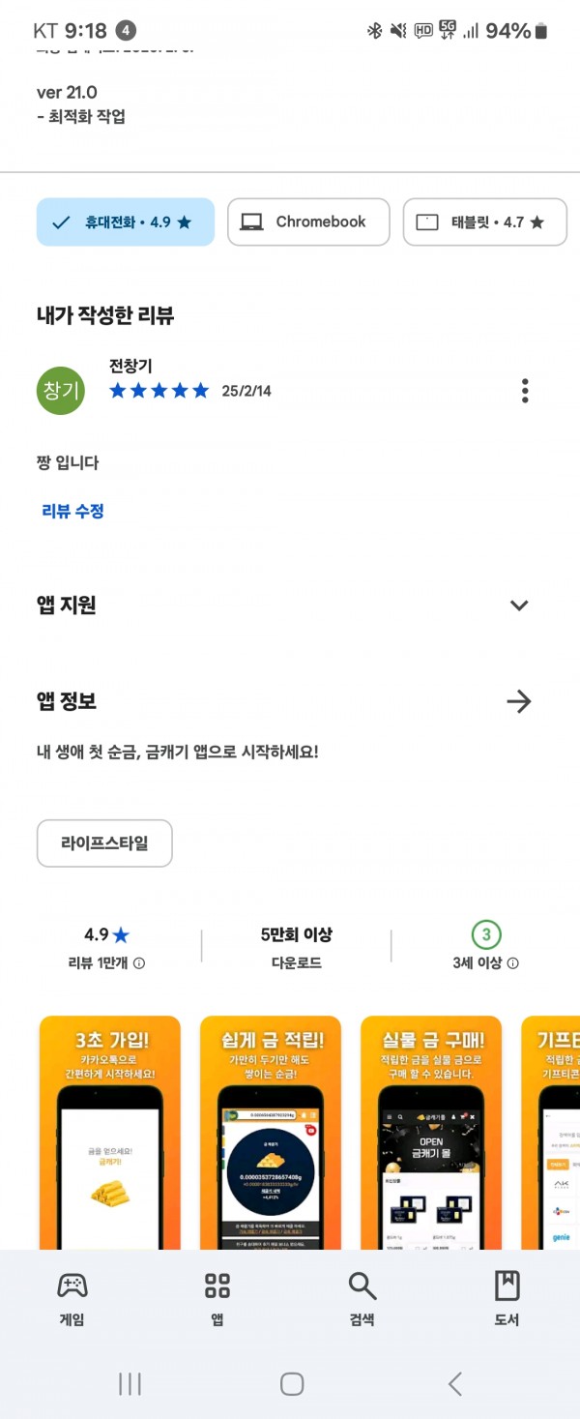Select the 휴대전화 4.9 device chip

(126, 222)
